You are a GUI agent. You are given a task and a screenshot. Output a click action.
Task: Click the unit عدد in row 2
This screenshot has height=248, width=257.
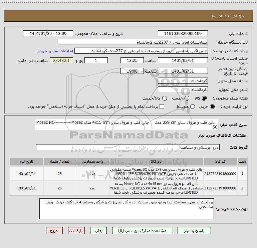[x=92, y=188]
